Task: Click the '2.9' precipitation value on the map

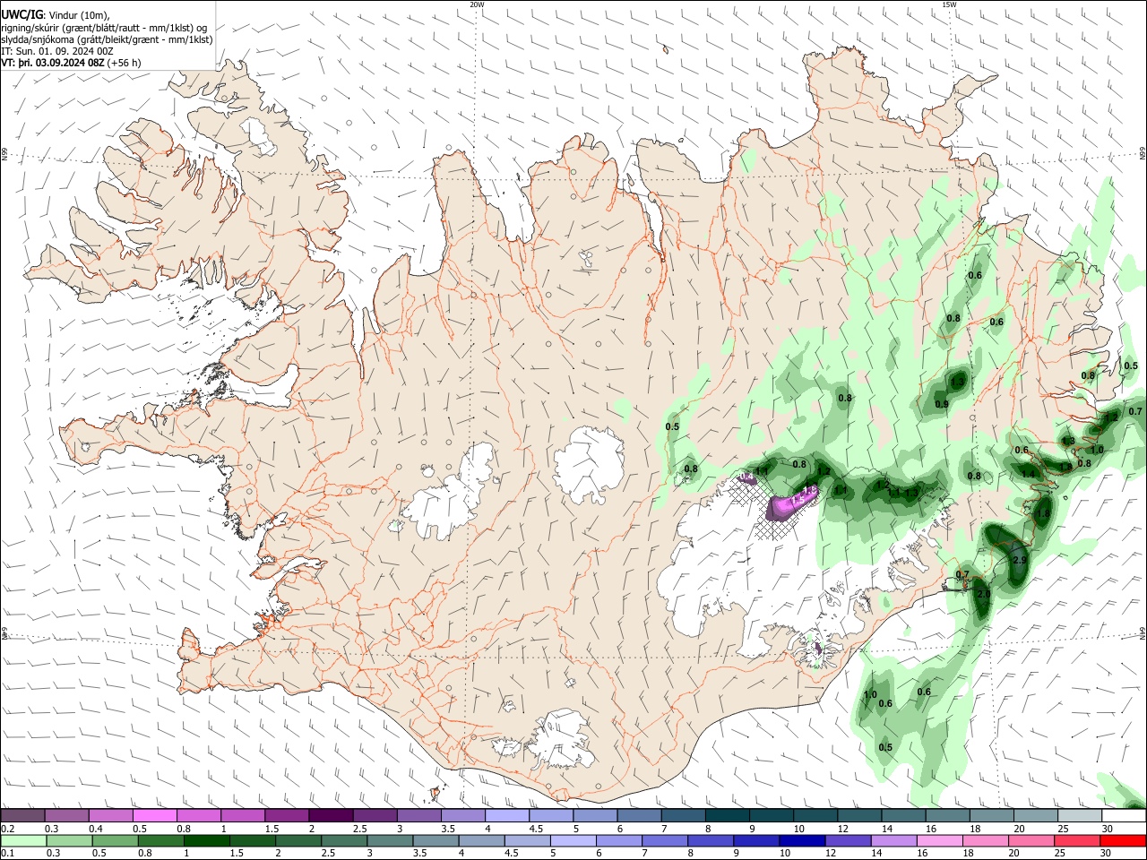Action: 1019,560
